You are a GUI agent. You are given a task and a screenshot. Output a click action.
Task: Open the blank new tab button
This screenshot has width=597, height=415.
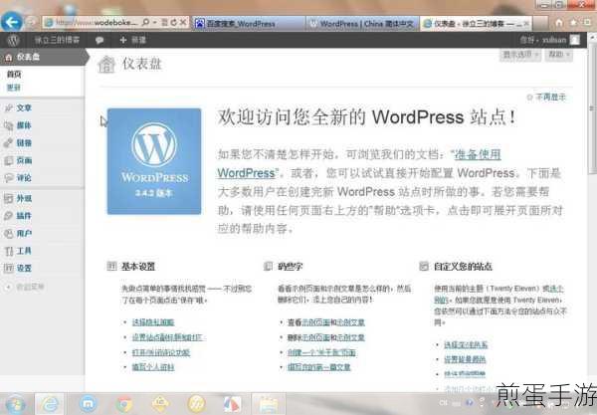tap(540, 24)
